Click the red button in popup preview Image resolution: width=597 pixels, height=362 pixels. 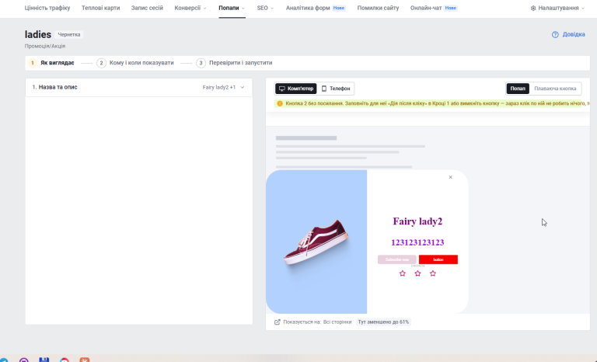(x=438, y=259)
